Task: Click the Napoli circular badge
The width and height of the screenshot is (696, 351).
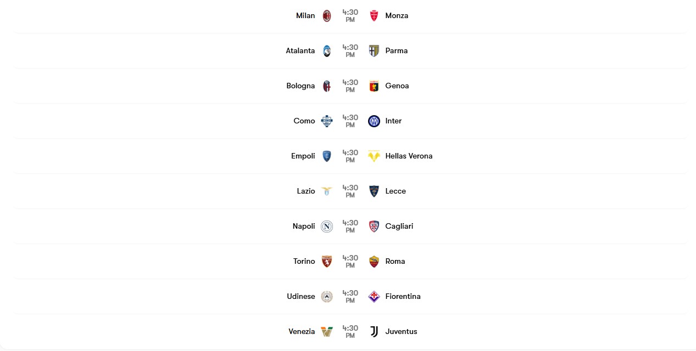Action: coord(327,226)
